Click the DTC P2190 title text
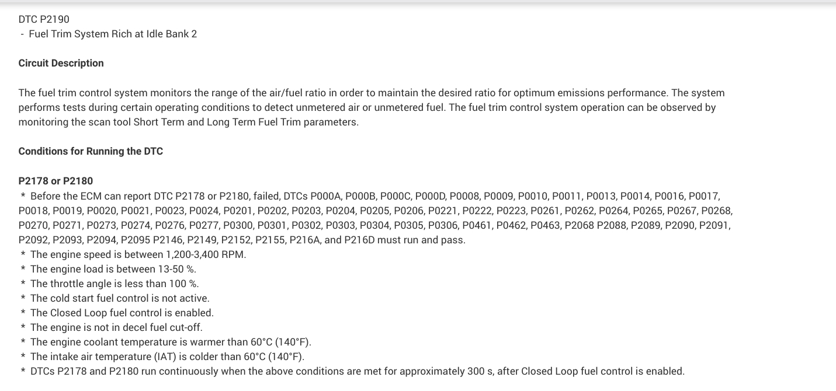 (x=44, y=19)
